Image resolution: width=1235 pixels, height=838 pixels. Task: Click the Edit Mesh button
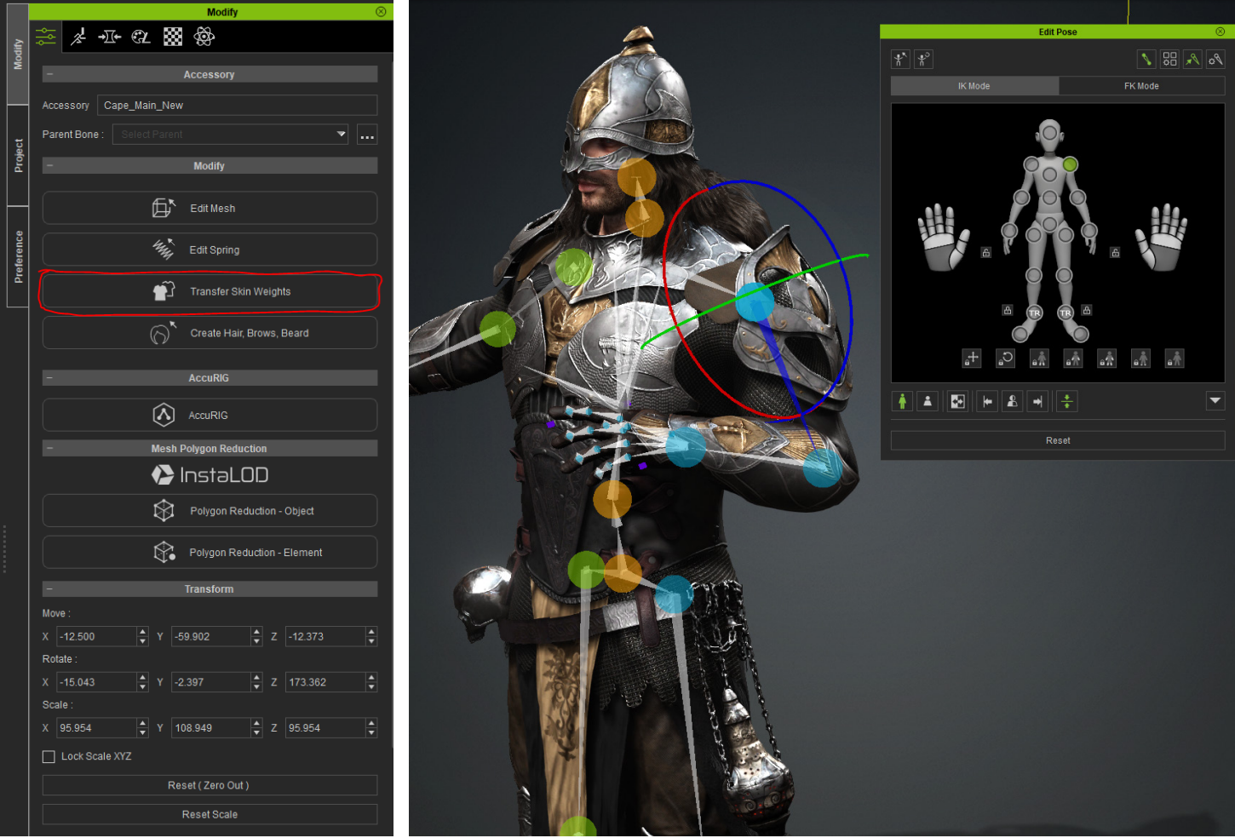(x=210, y=209)
